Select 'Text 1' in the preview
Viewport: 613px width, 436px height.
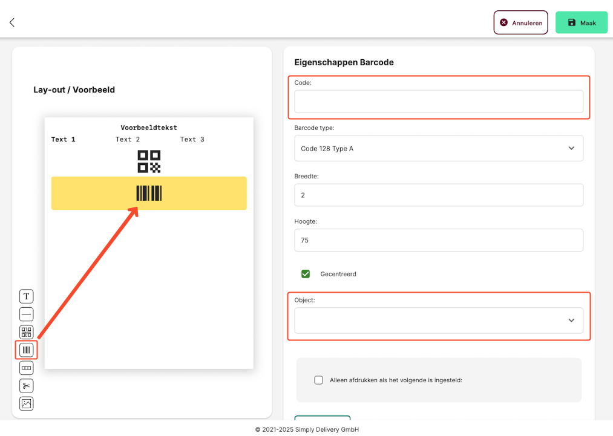tap(64, 140)
